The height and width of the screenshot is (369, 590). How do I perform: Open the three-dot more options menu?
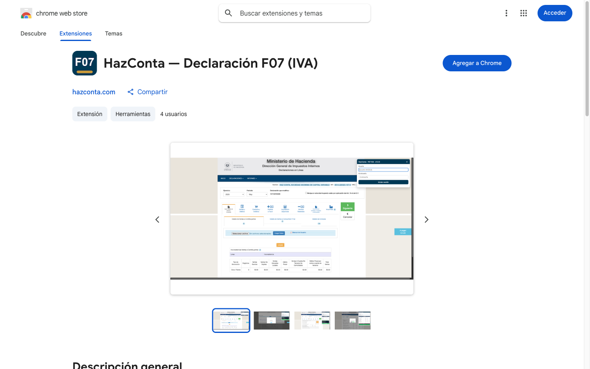point(506,13)
